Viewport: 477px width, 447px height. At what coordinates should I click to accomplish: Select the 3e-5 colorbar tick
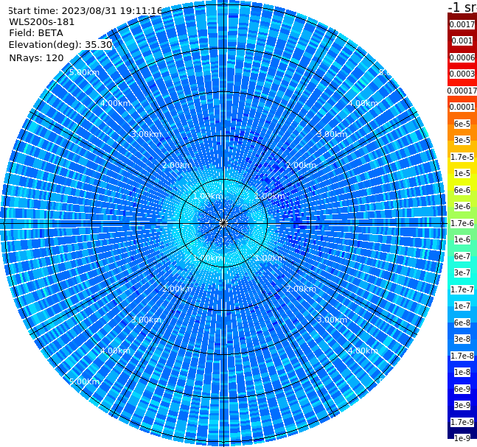462,141
